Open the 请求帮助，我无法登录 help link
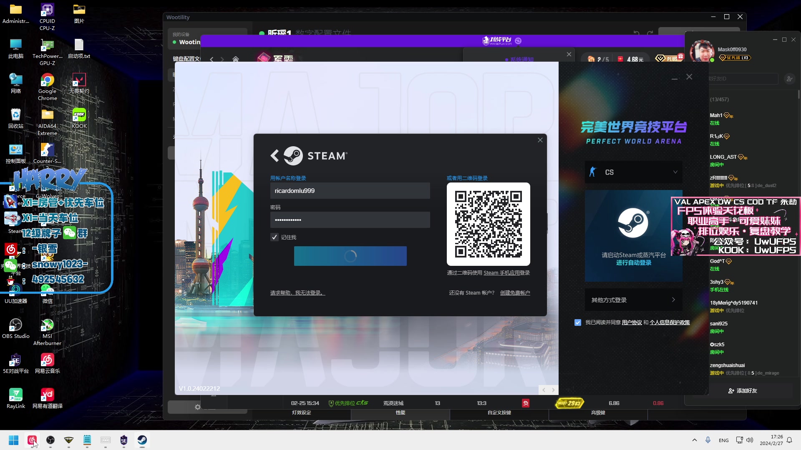 click(297, 293)
